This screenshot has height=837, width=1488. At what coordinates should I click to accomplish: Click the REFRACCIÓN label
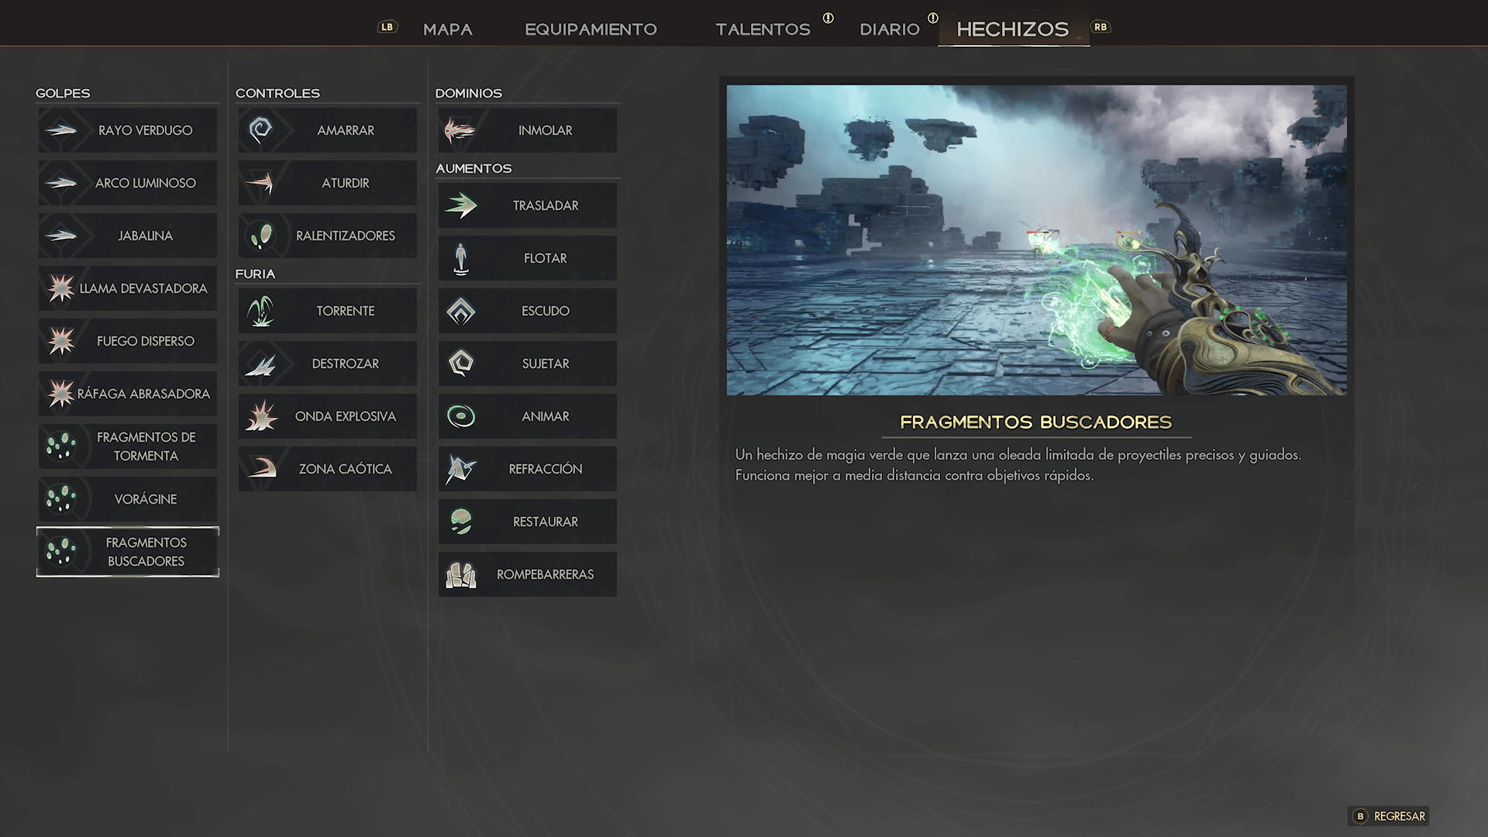click(545, 469)
